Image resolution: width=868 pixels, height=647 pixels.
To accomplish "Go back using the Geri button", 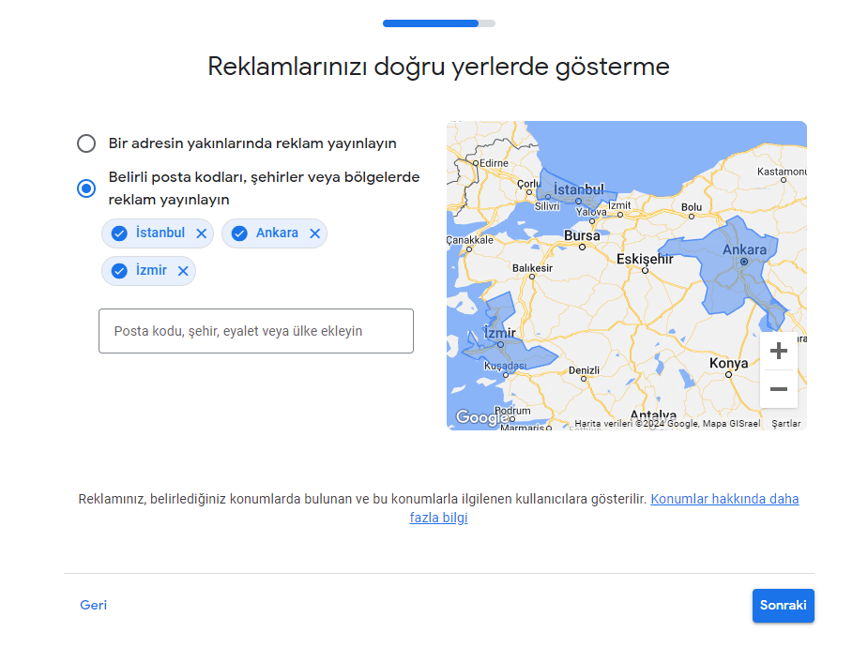I will tap(94, 606).
